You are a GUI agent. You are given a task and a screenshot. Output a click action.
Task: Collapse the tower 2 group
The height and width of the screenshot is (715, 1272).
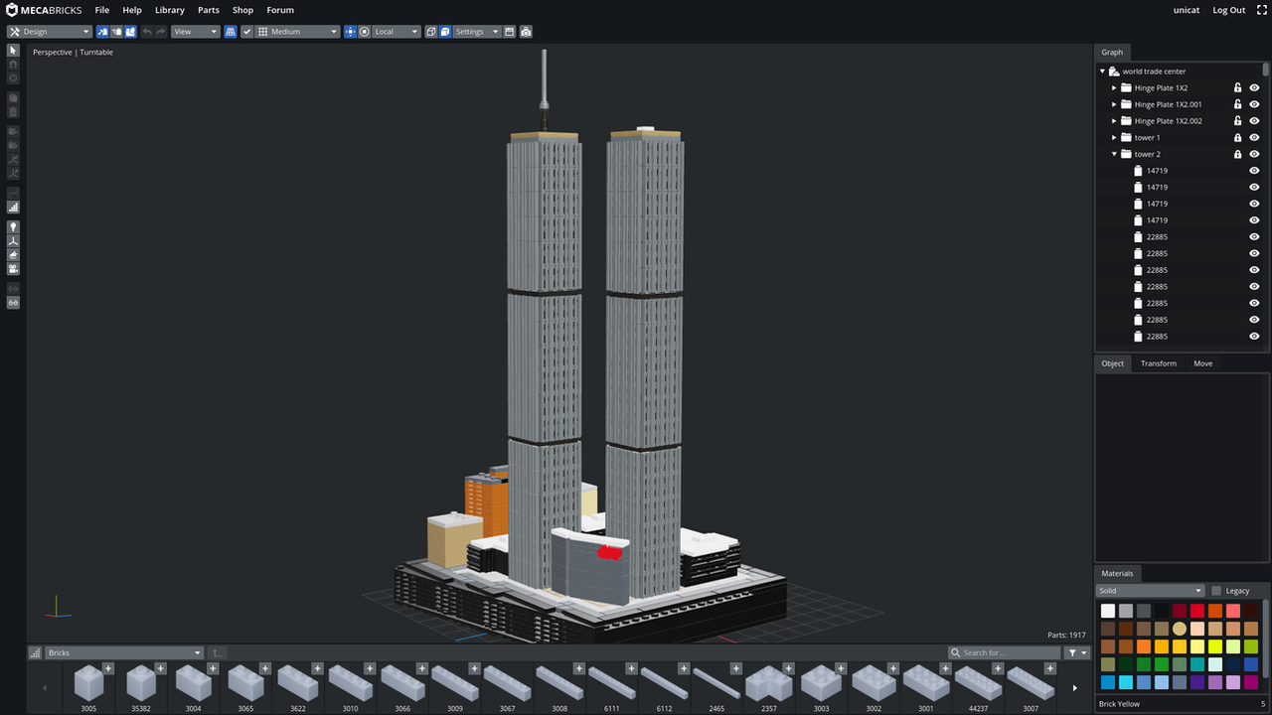tap(1114, 154)
